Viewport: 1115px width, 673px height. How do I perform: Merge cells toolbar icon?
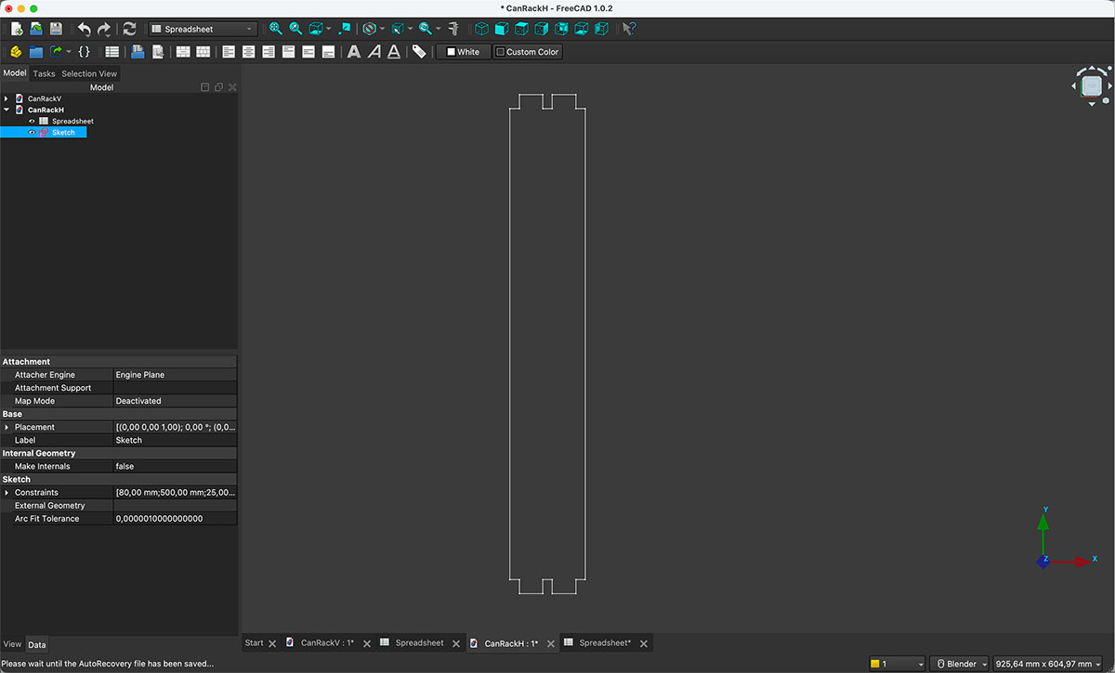point(183,52)
